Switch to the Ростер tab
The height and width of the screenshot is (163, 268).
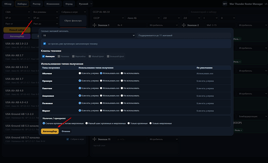[x=36, y=4]
